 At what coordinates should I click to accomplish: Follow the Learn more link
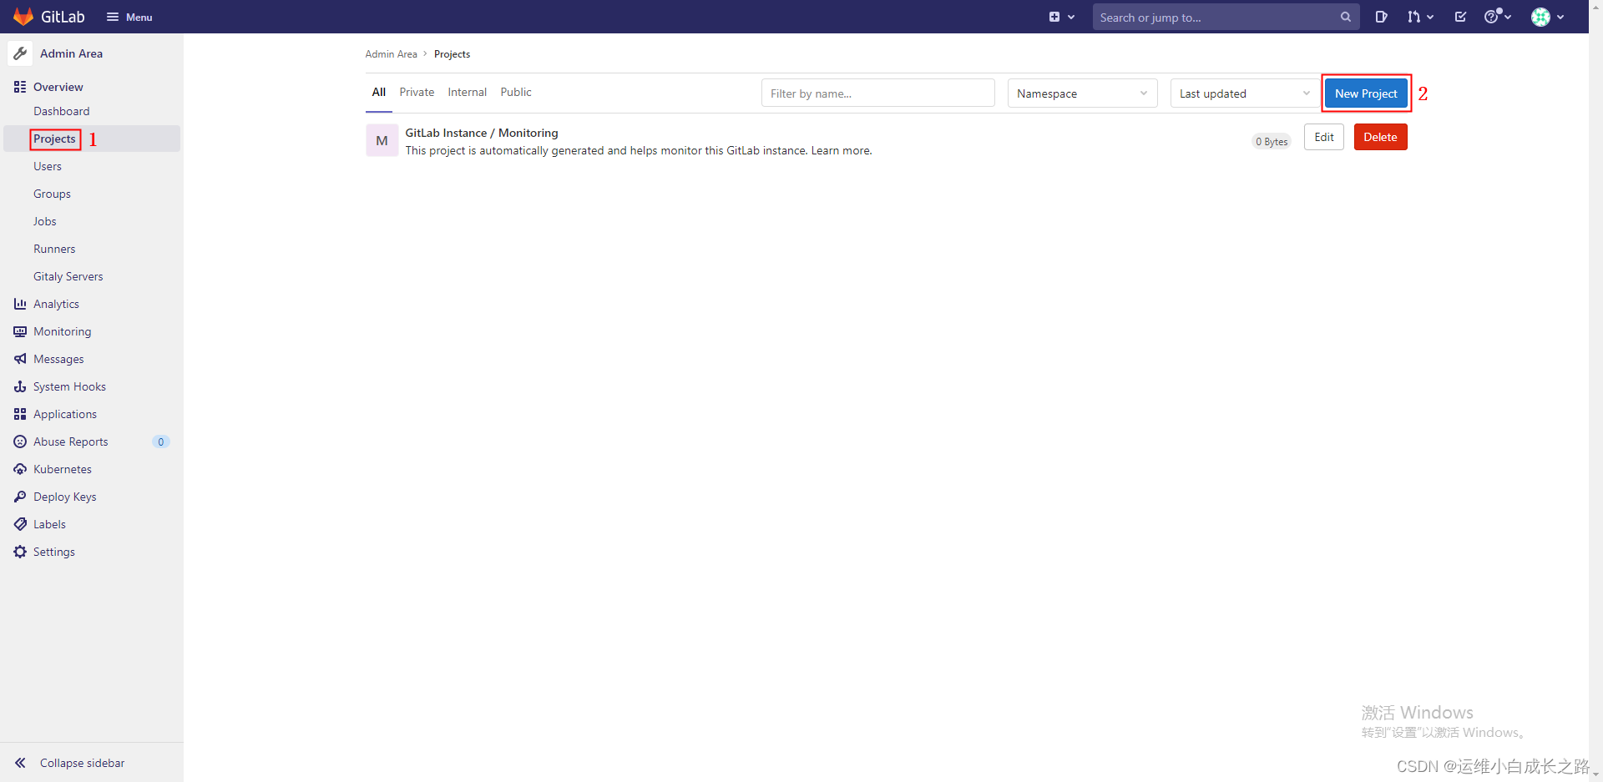coord(842,151)
